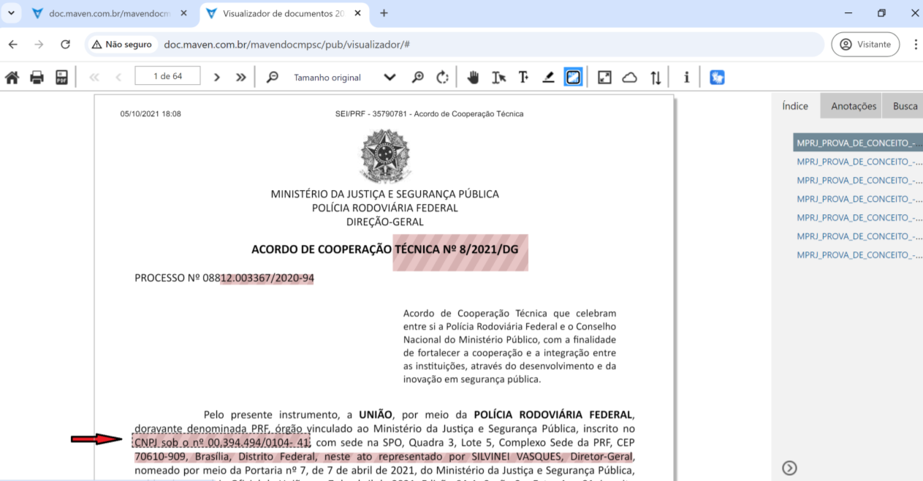The image size is (923, 481).
Task: Open a new browser tab
Action: click(384, 13)
